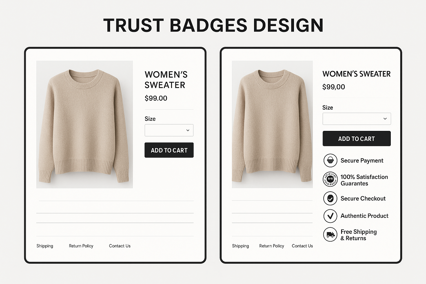Click the padlock inside the Secure Payment circle

point(330,161)
